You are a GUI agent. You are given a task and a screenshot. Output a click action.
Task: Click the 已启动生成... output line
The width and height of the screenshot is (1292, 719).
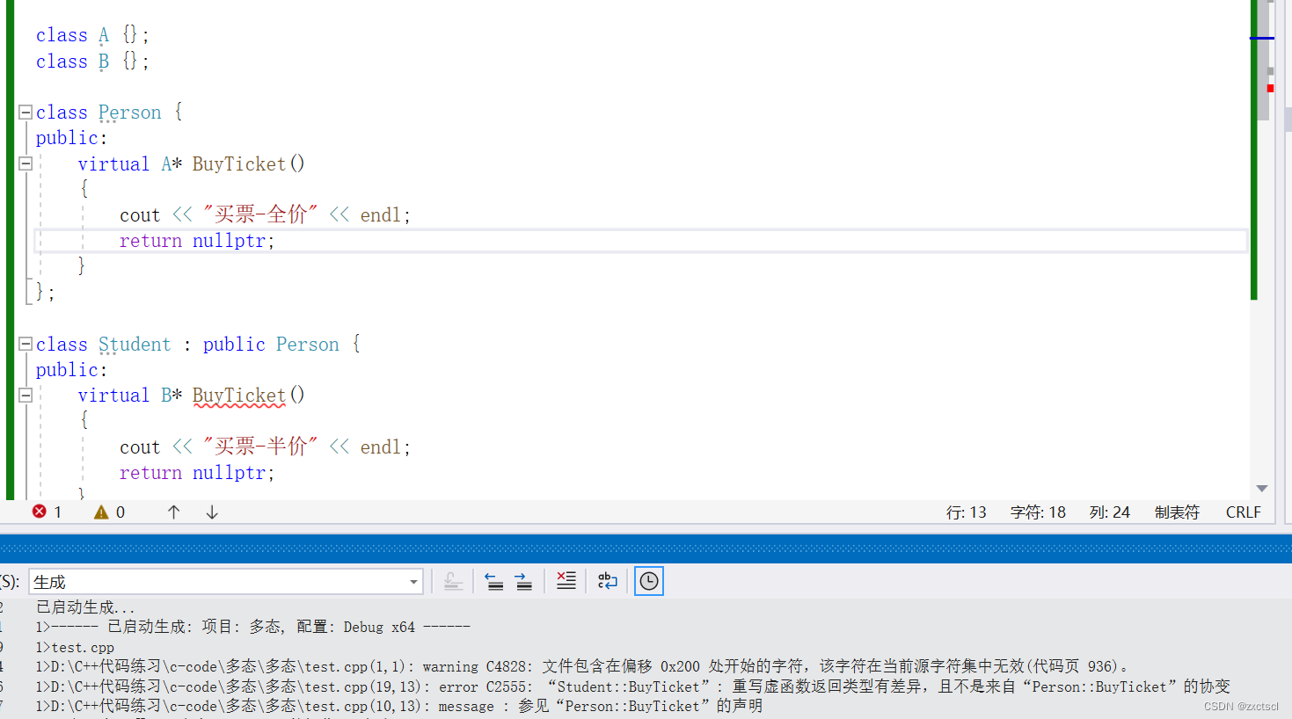[x=85, y=607]
